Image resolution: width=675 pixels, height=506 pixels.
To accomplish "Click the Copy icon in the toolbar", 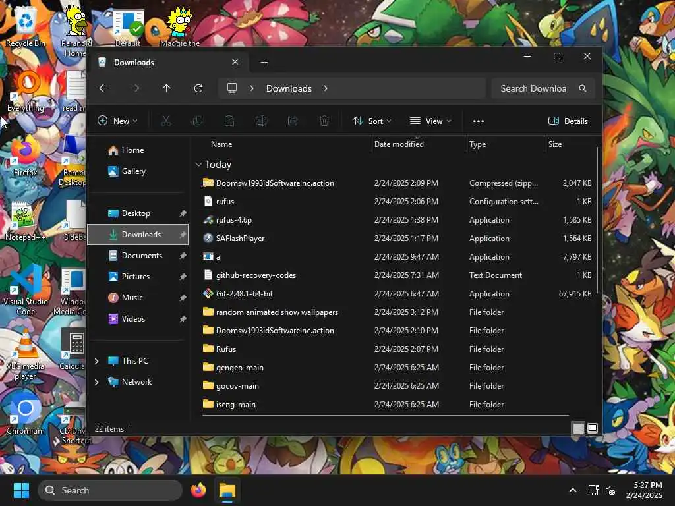I will click(x=198, y=121).
